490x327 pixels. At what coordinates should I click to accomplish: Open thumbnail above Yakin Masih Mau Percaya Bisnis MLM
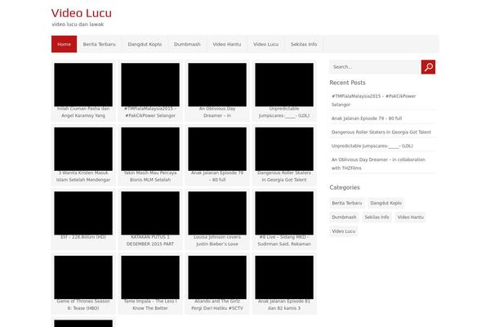tap(150, 149)
